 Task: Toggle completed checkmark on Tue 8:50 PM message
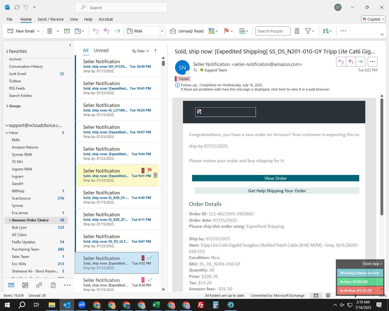click(x=150, y=279)
